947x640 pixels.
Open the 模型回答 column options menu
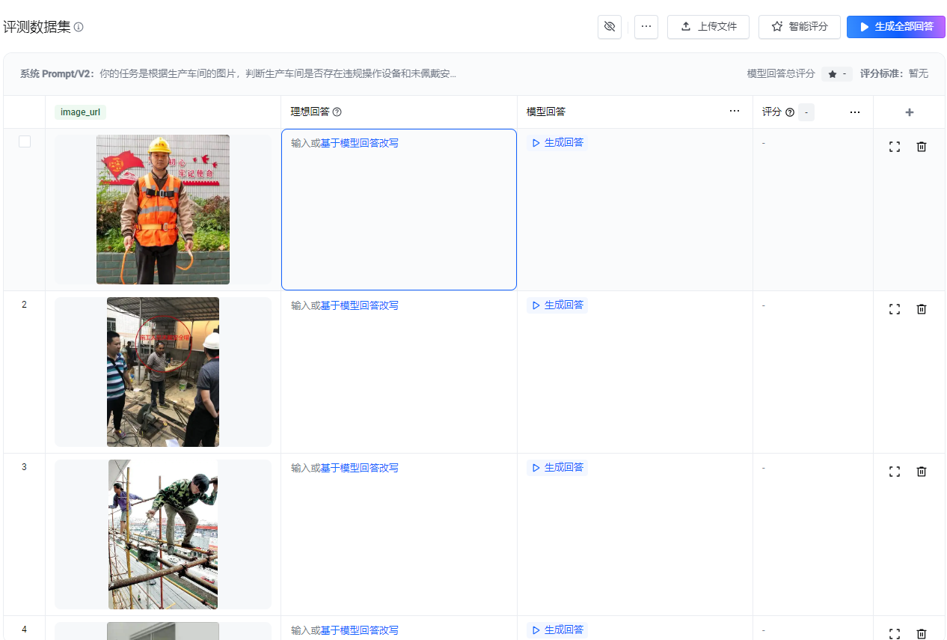tap(735, 112)
